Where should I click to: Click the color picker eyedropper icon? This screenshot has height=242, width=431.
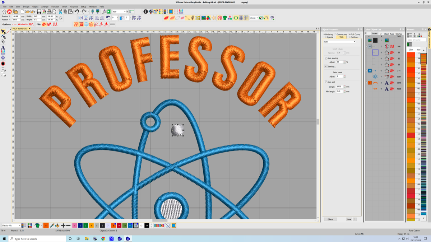pyautogui.click(x=52, y=225)
